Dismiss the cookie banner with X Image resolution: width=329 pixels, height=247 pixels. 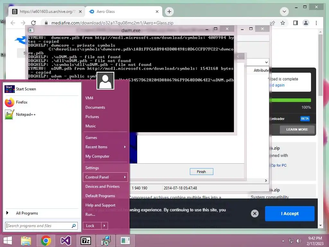point(255,214)
